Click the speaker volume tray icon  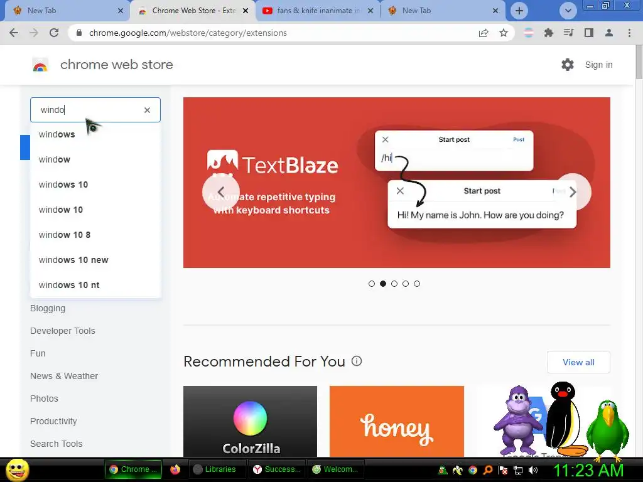533,470
